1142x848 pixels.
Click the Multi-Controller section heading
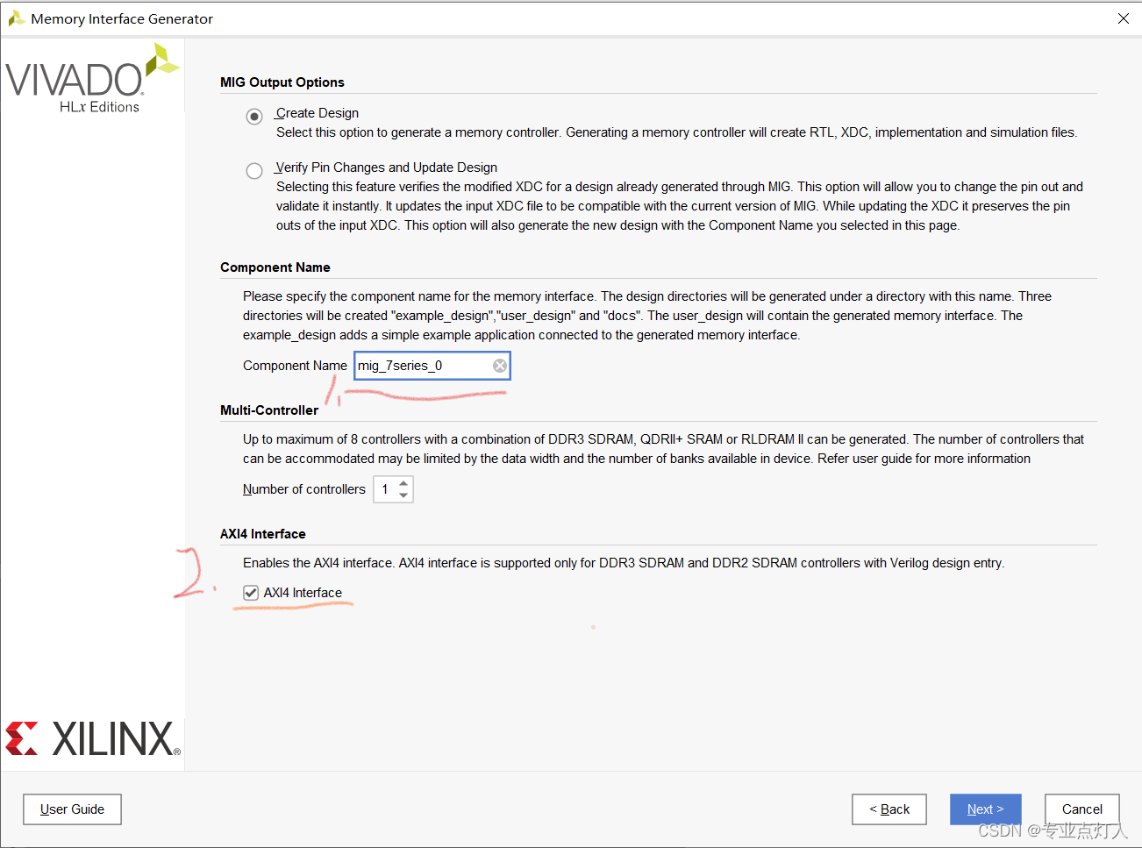point(269,410)
